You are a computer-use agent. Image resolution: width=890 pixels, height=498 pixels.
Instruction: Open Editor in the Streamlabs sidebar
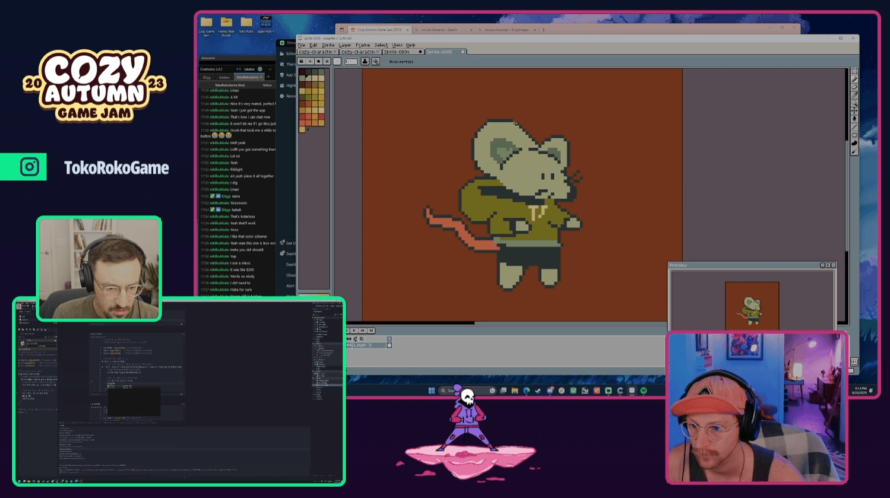[x=288, y=53]
